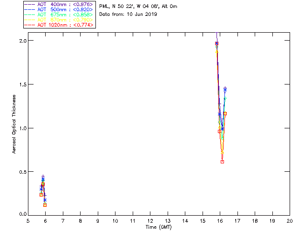Click the x-axis tick label '14'
Screen dimensions: 298x239
coord(185,221)
